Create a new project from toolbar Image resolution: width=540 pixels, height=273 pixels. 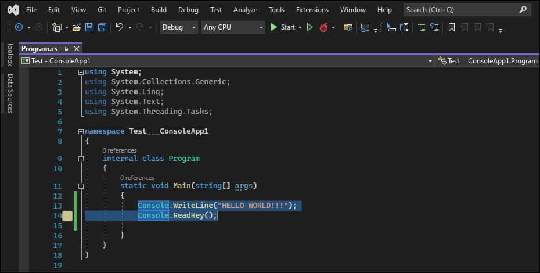(x=57, y=27)
